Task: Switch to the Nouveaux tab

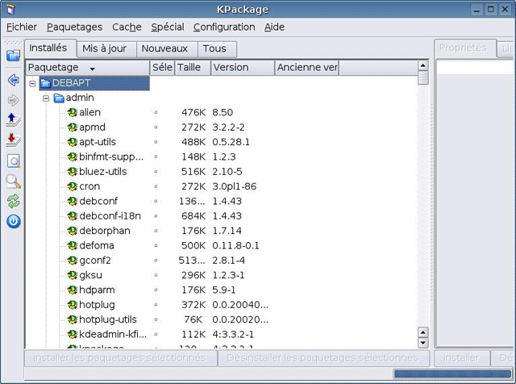Action: pyautogui.click(x=167, y=48)
